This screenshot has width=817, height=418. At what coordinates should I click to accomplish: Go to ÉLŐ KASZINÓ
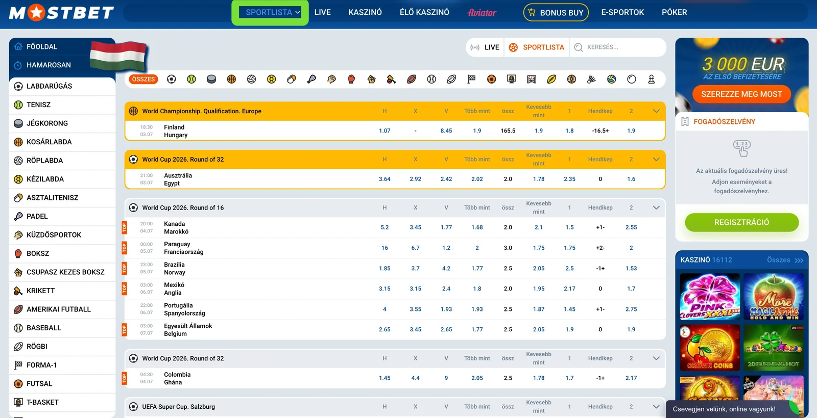tap(424, 12)
